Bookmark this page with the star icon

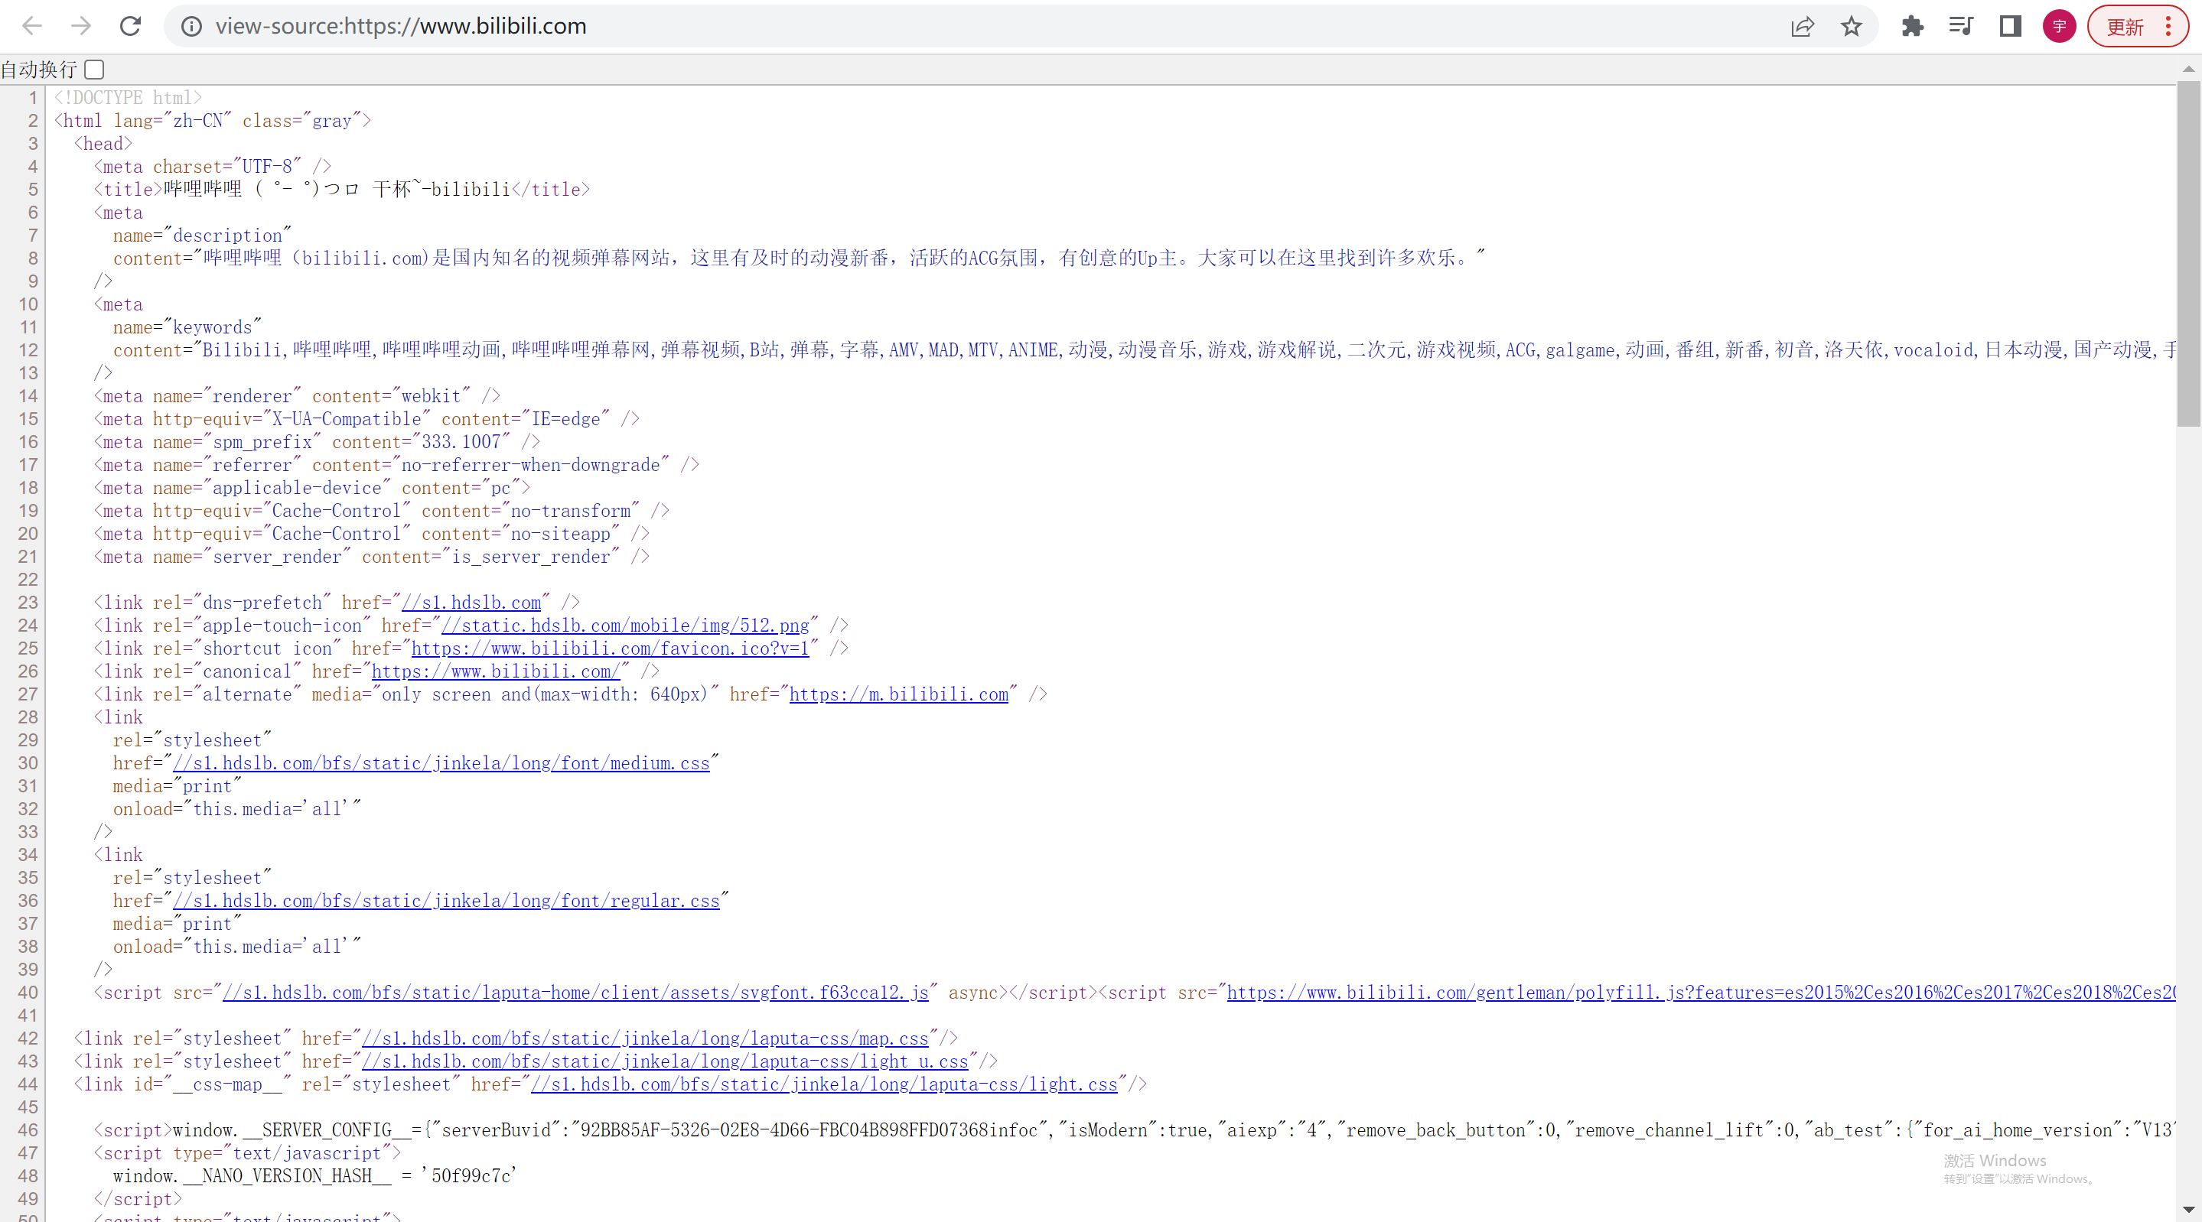click(x=1851, y=27)
